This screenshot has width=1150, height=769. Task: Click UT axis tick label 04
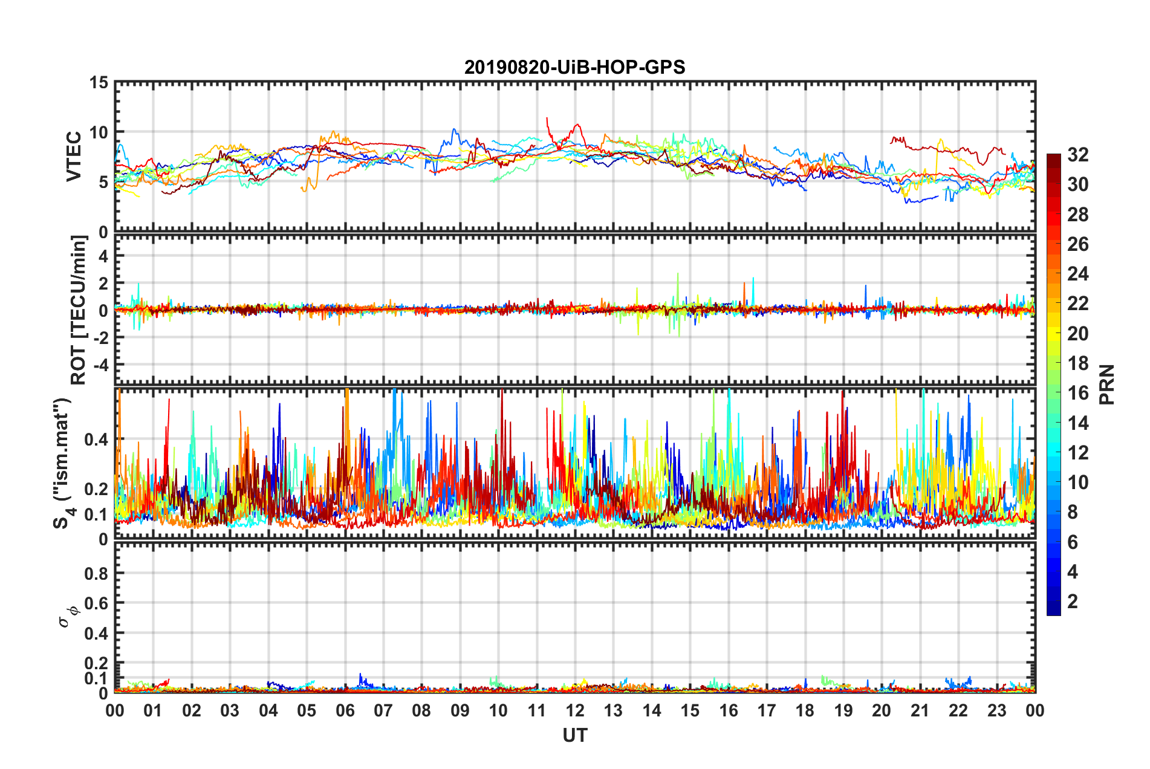[x=268, y=710]
